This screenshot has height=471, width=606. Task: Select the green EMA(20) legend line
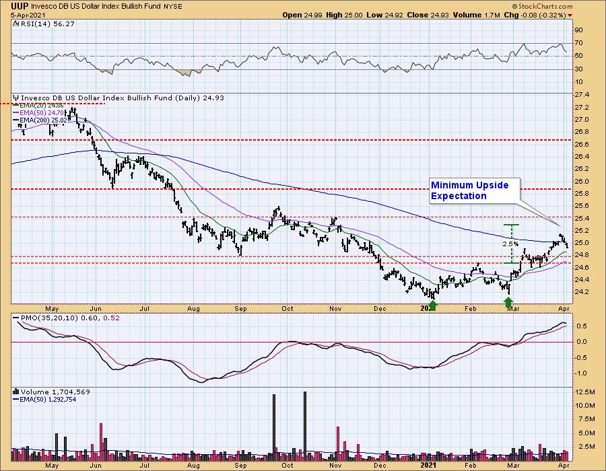pos(16,106)
